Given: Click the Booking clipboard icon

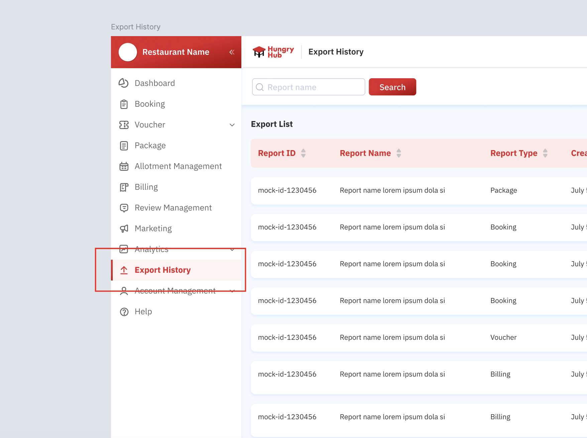Looking at the screenshot, I should (x=124, y=104).
